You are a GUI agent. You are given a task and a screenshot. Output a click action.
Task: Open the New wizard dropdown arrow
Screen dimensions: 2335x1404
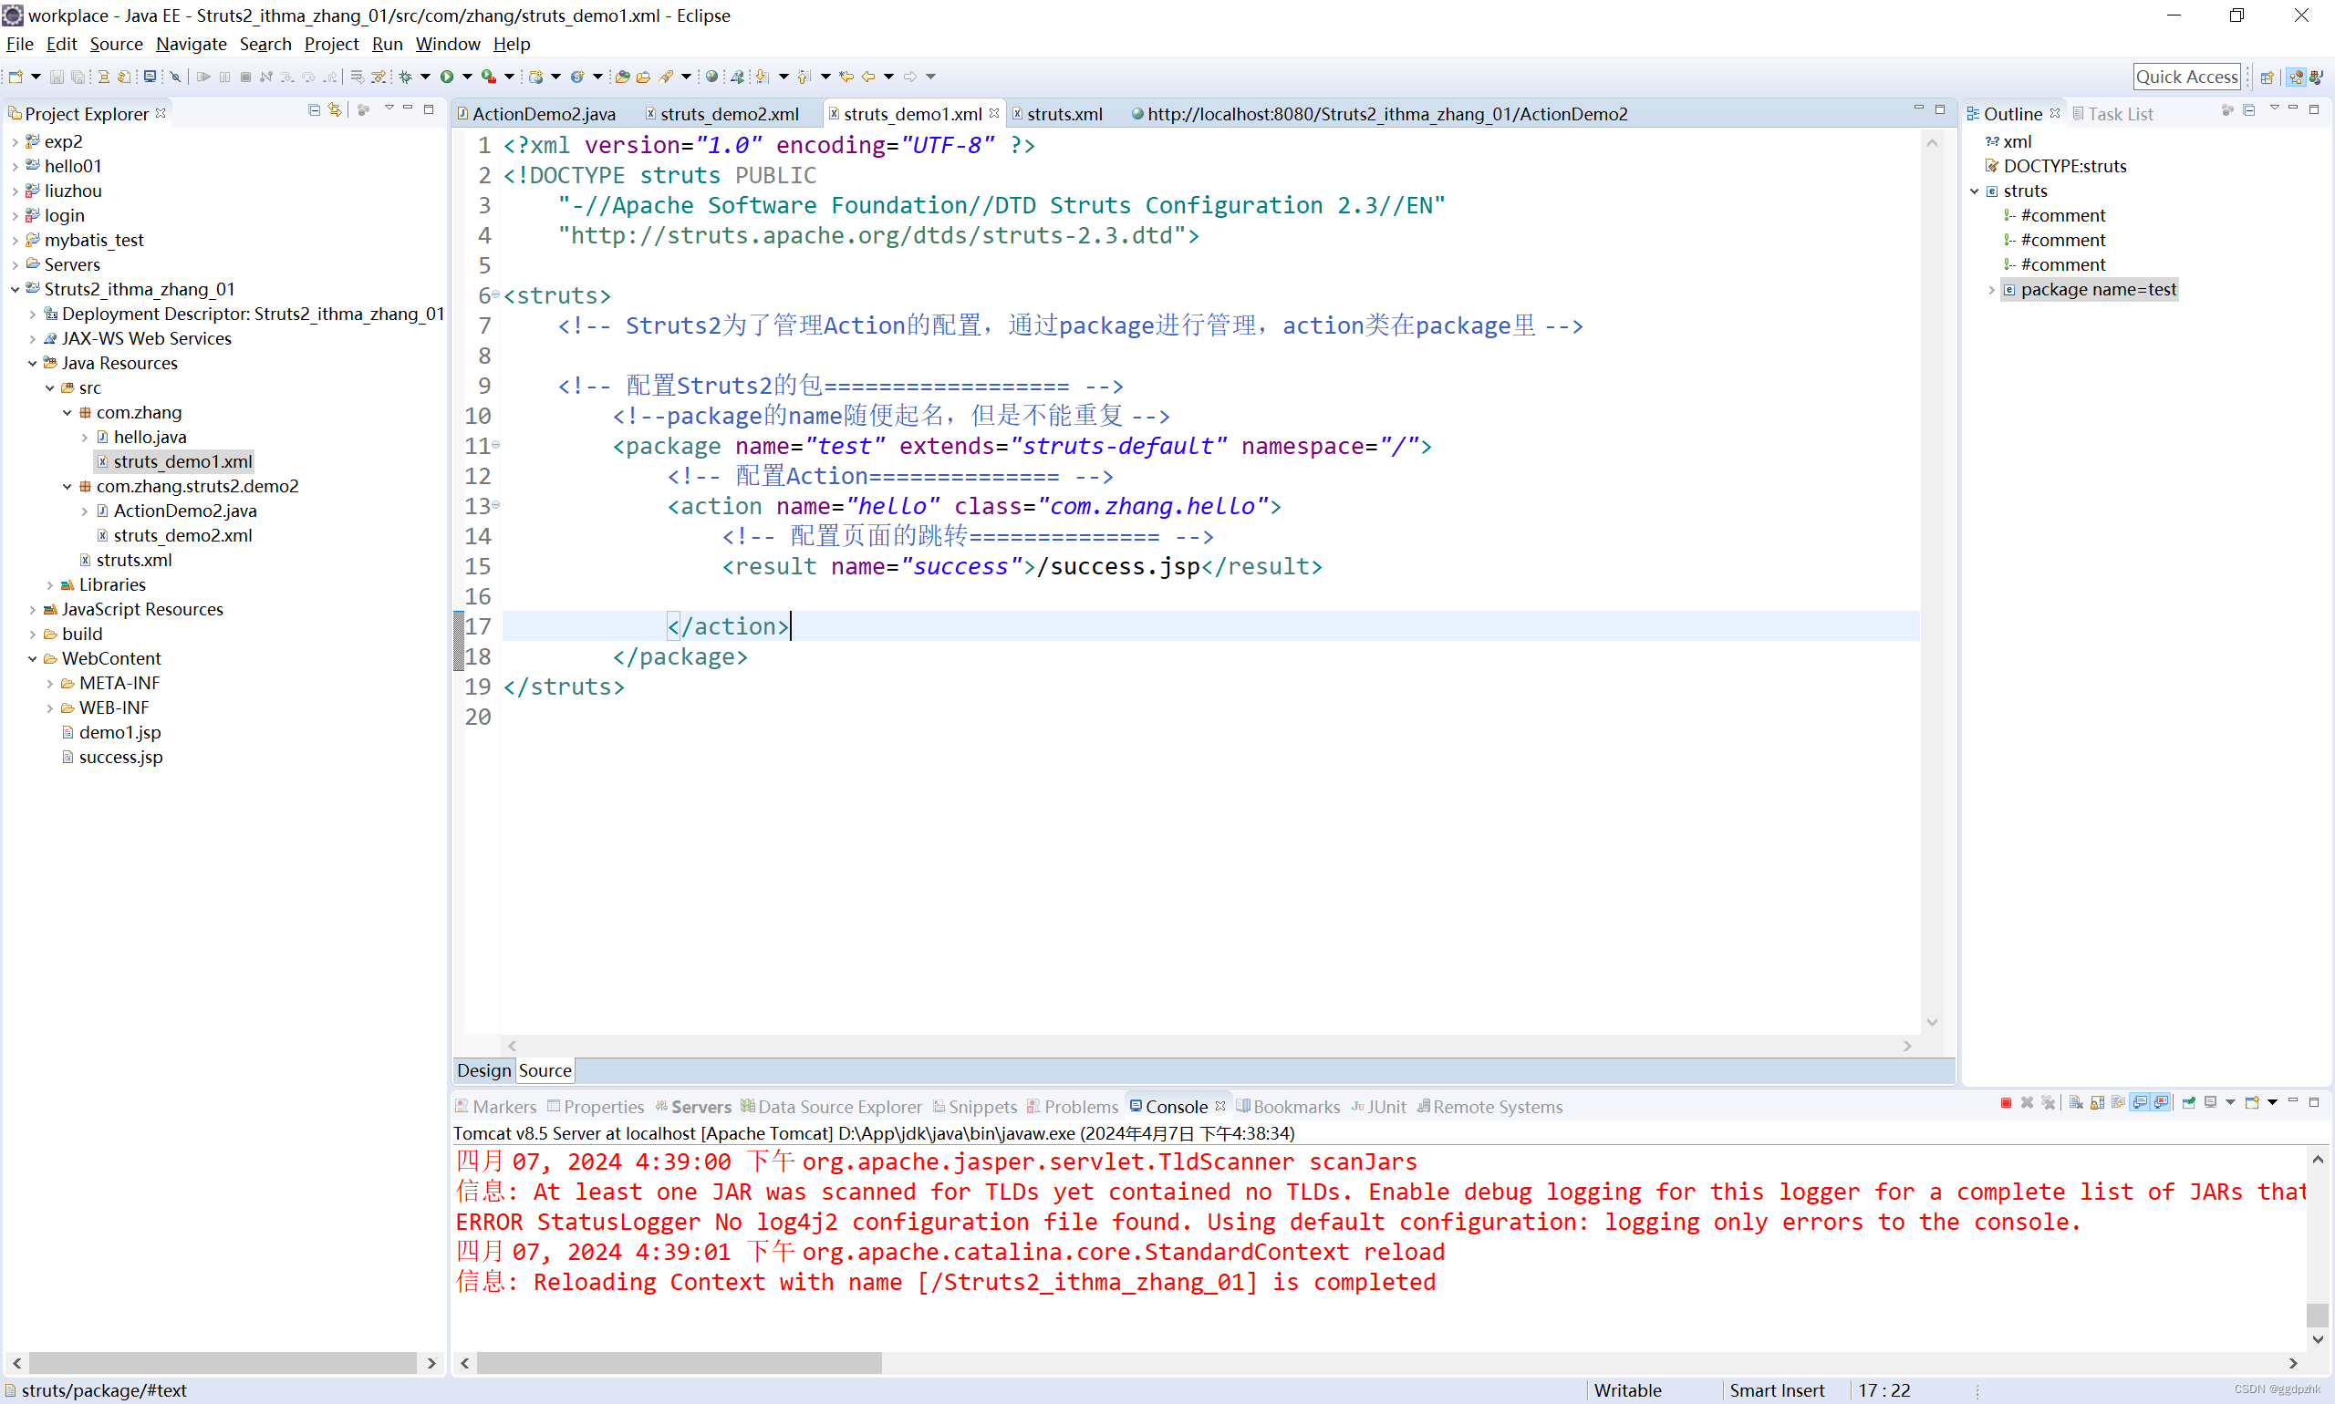(x=36, y=77)
